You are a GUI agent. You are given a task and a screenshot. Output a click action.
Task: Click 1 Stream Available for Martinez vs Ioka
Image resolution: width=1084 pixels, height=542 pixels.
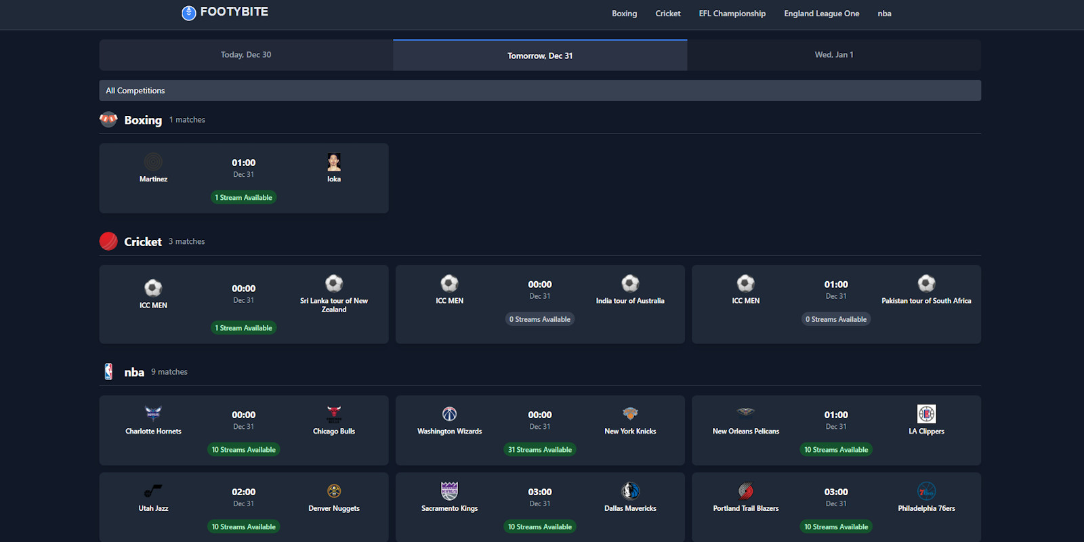click(244, 198)
